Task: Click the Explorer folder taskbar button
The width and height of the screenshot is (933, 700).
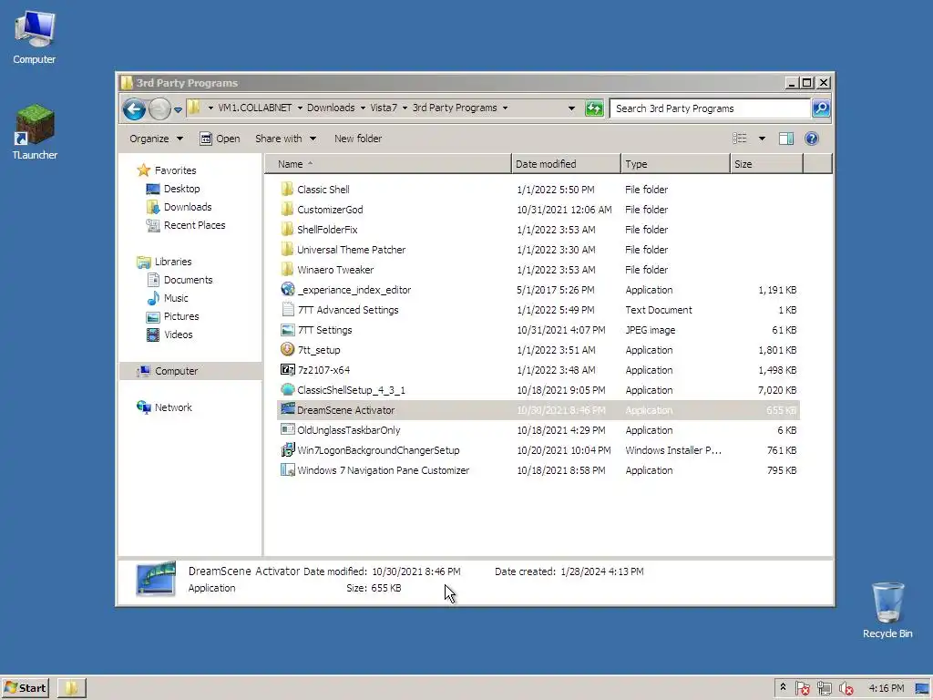Action: pos(71,688)
